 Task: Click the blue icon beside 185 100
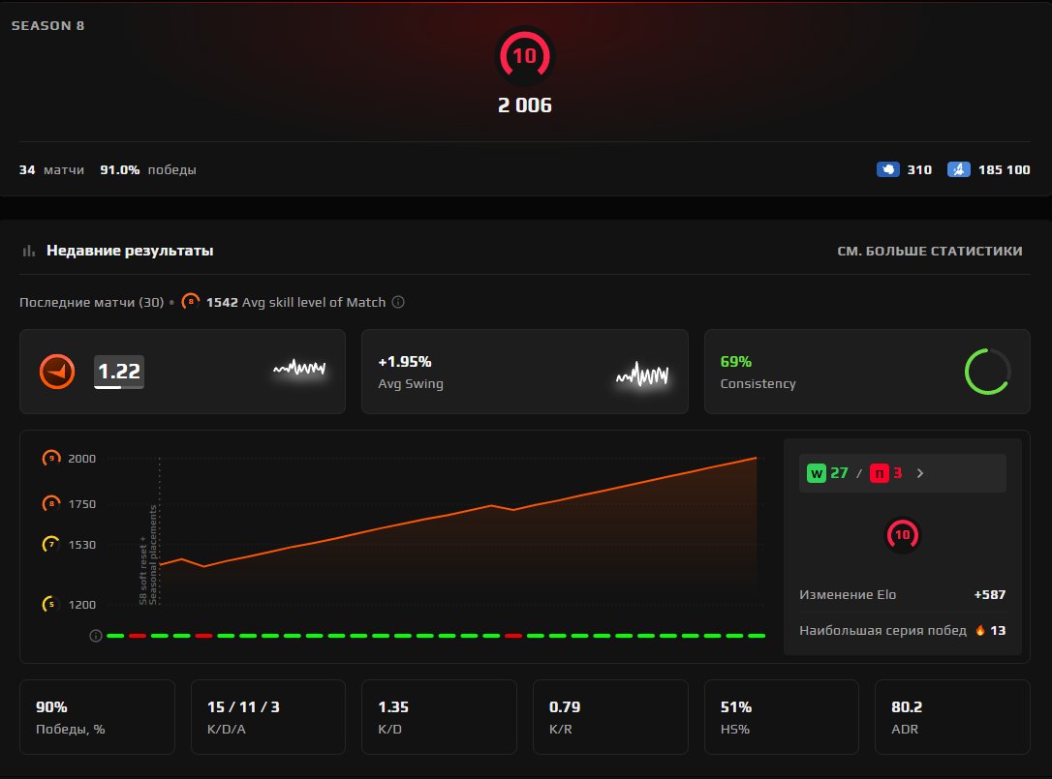tap(959, 169)
